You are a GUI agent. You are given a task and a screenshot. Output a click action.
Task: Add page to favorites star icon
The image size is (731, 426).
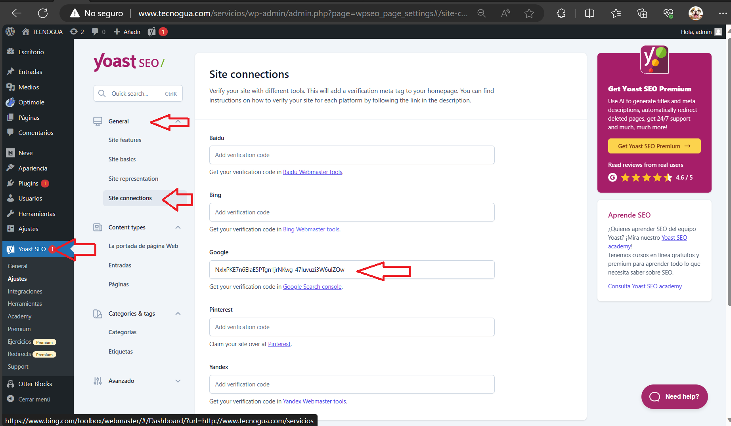(x=529, y=13)
